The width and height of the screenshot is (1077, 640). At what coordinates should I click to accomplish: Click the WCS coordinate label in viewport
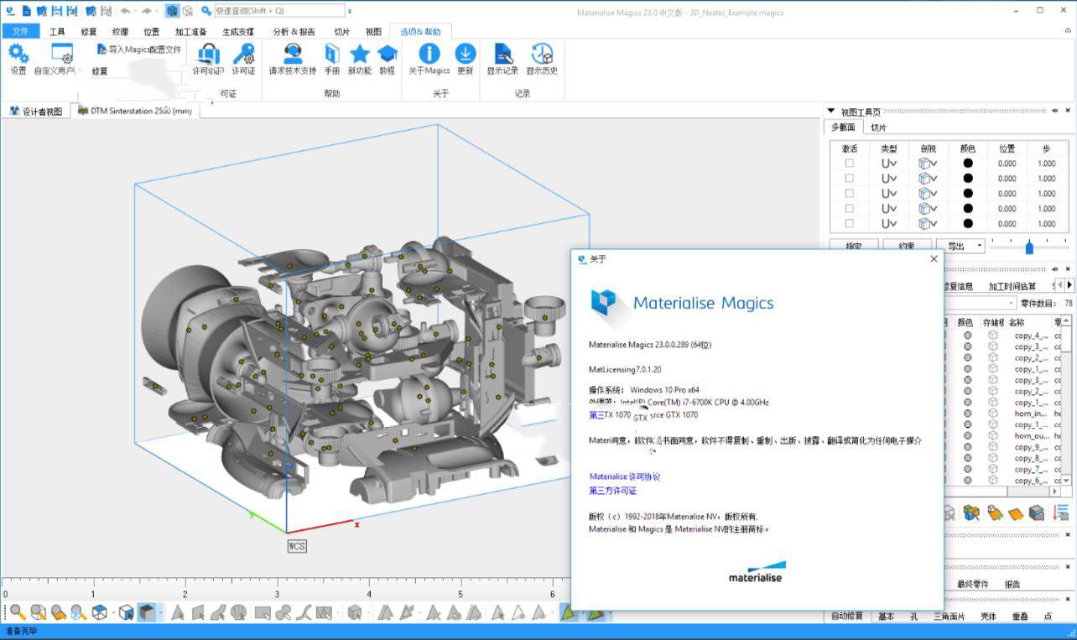tap(297, 545)
